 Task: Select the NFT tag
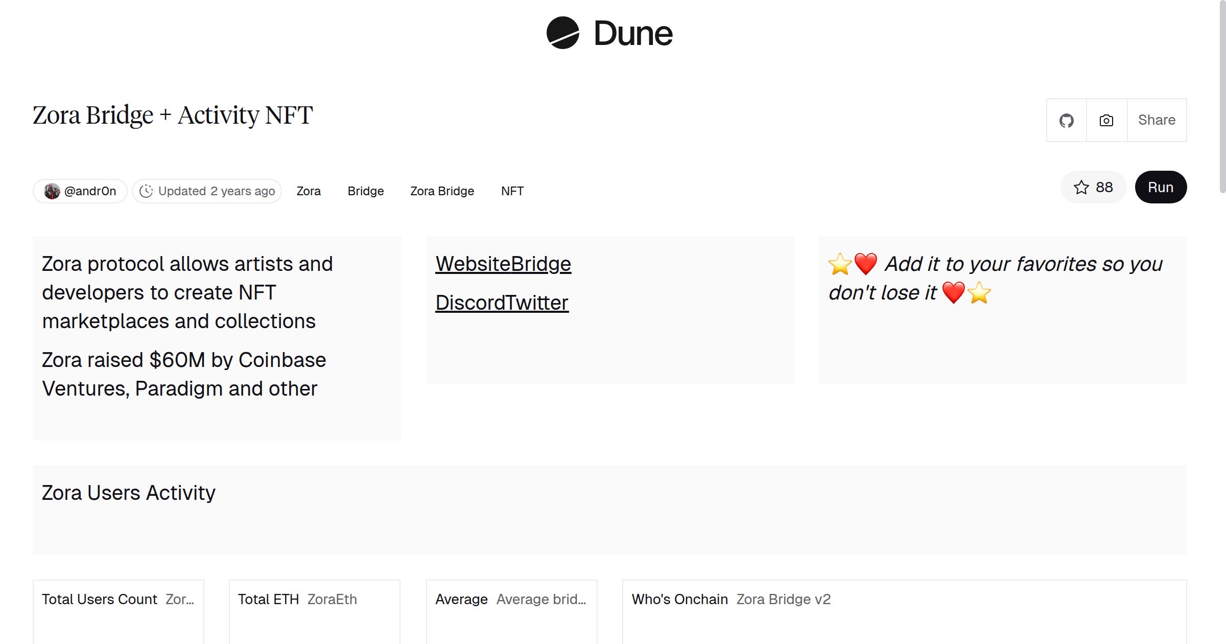click(x=512, y=191)
